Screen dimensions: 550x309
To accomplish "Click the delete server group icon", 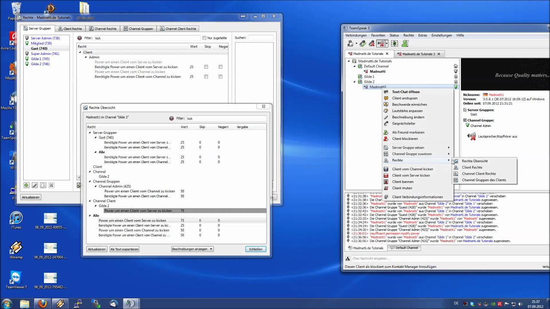I will pos(51,185).
